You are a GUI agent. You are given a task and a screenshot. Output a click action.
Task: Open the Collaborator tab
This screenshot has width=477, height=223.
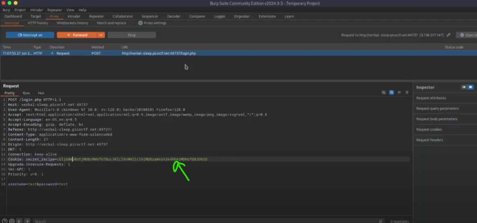coord(123,16)
